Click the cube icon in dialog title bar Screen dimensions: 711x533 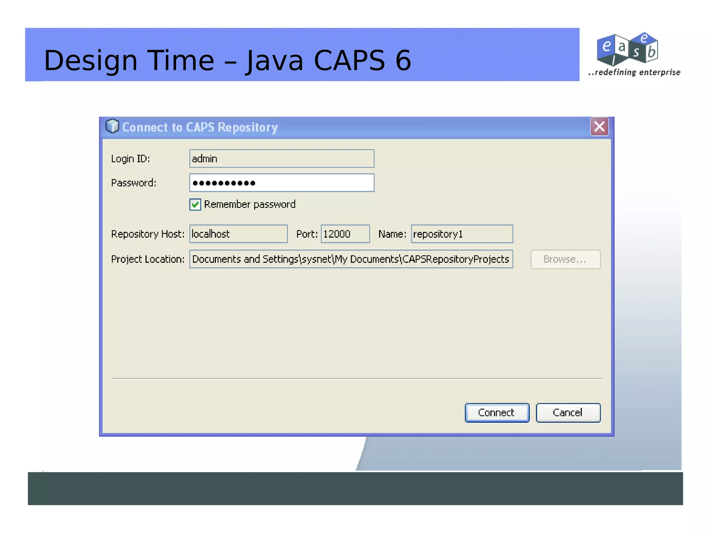pos(112,126)
